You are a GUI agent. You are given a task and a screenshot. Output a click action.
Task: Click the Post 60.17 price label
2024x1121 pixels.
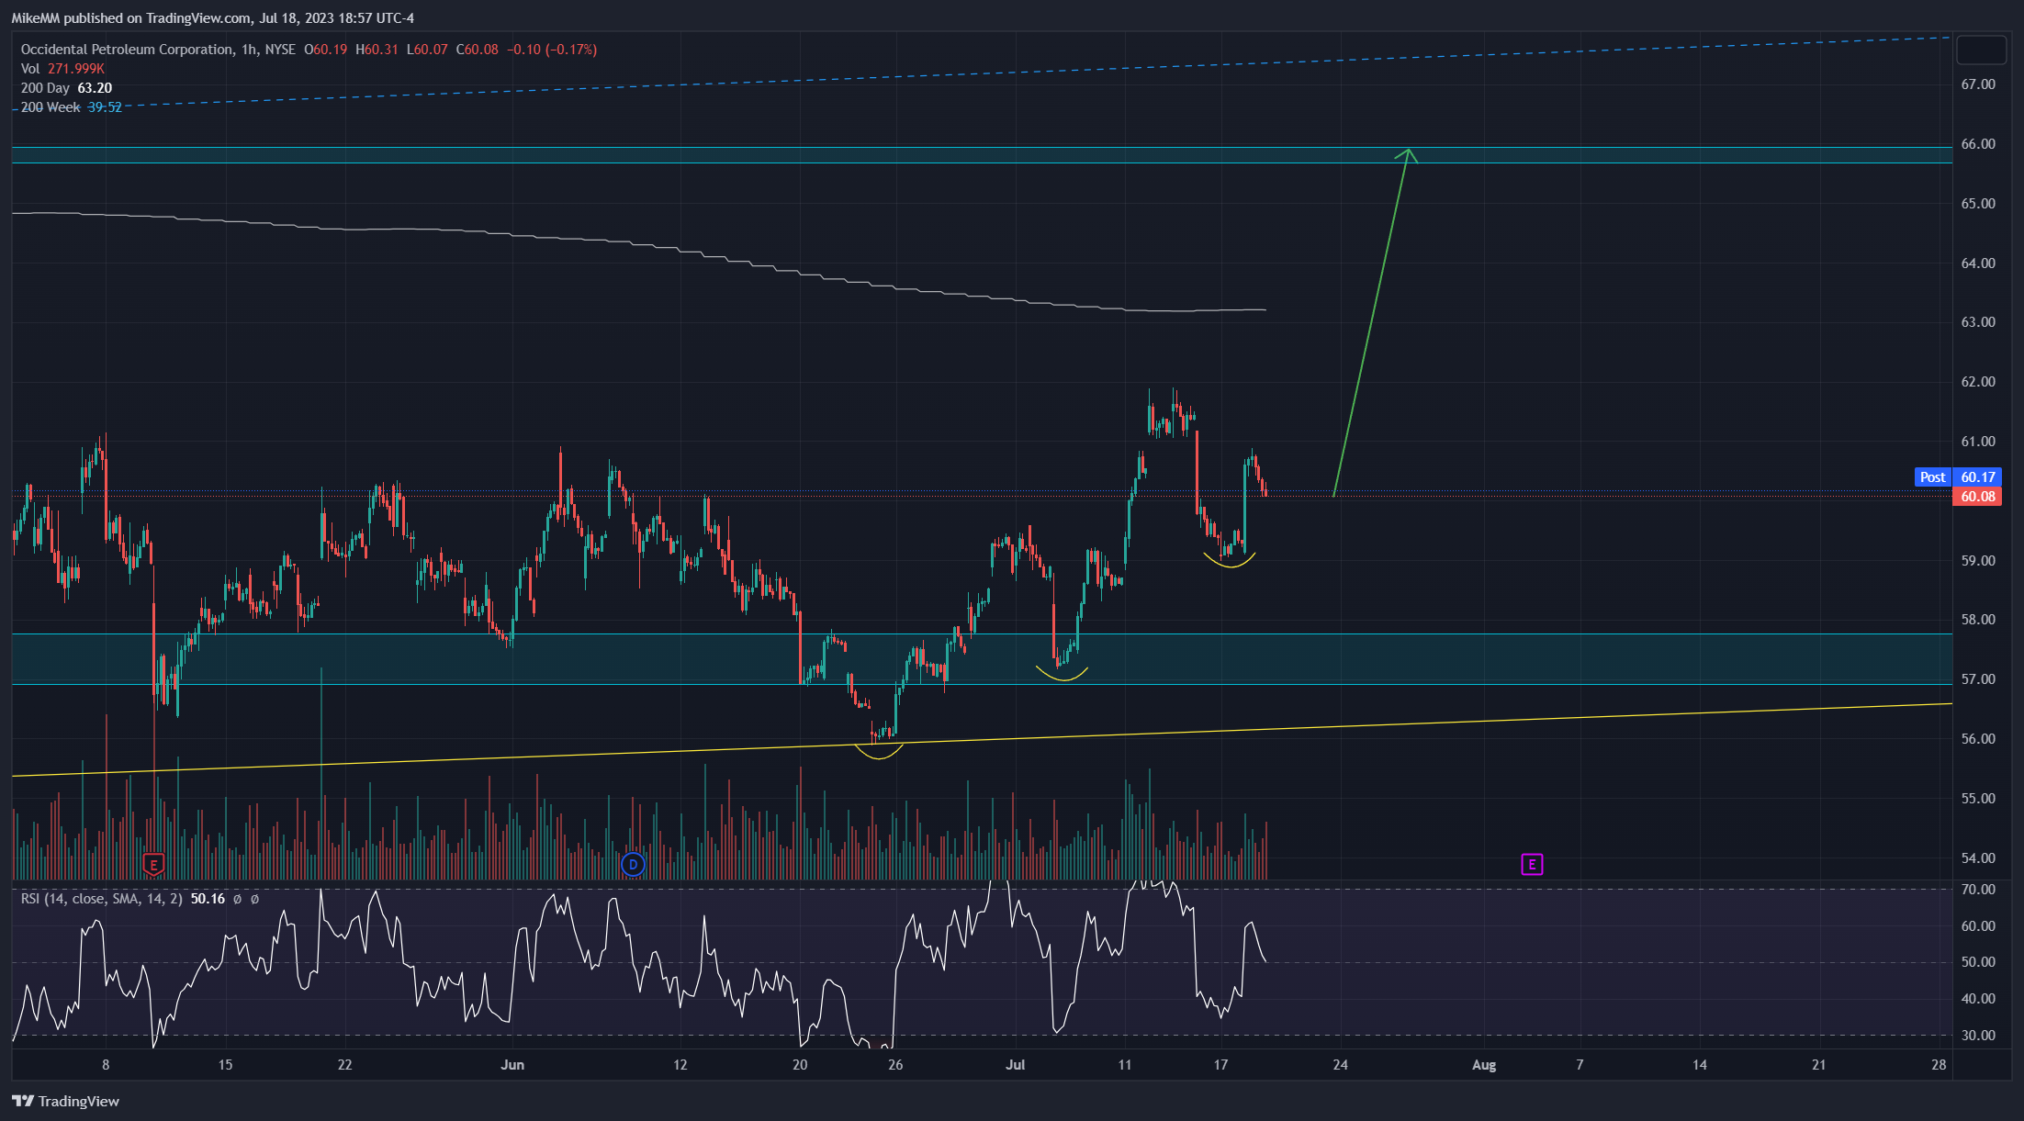point(1958,476)
